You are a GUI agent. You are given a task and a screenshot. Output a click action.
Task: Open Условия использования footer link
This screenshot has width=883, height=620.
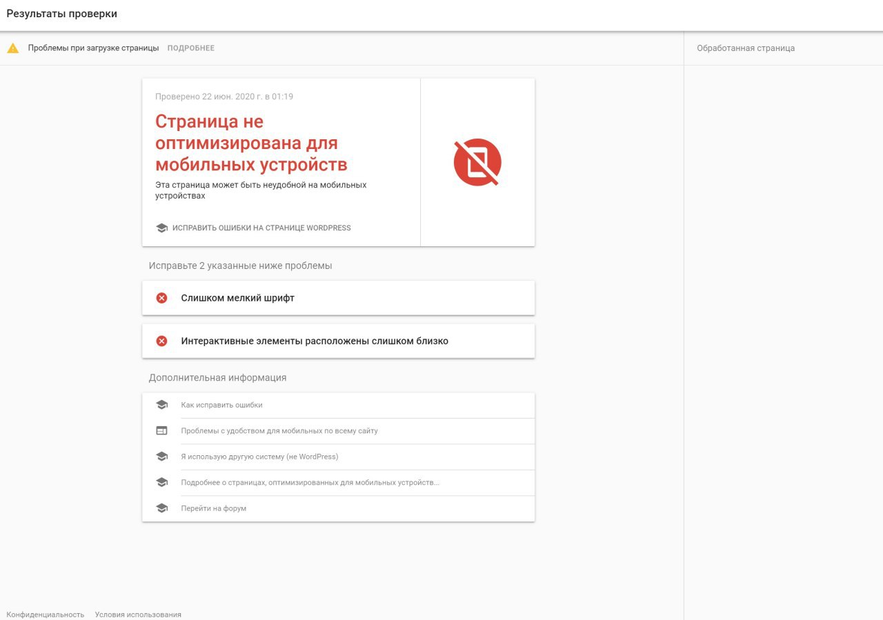click(138, 614)
